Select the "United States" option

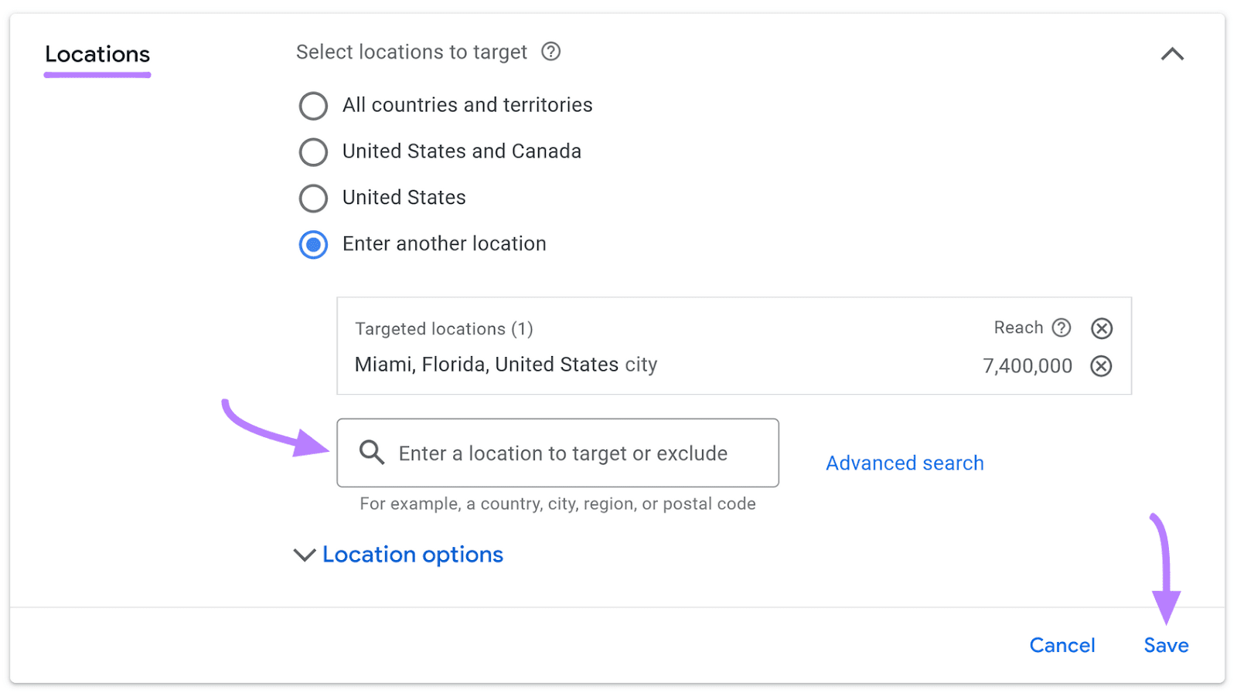click(x=313, y=199)
